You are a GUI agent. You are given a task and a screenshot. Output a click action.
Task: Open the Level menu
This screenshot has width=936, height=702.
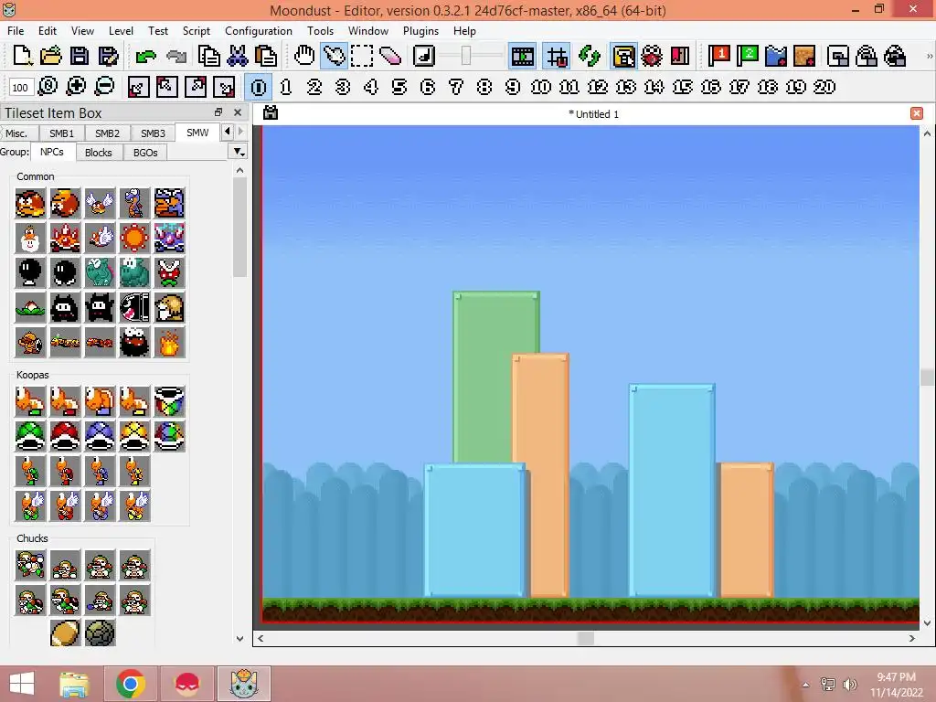(121, 31)
